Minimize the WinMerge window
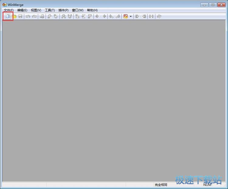This screenshot has width=228, height=189. point(204,5)
